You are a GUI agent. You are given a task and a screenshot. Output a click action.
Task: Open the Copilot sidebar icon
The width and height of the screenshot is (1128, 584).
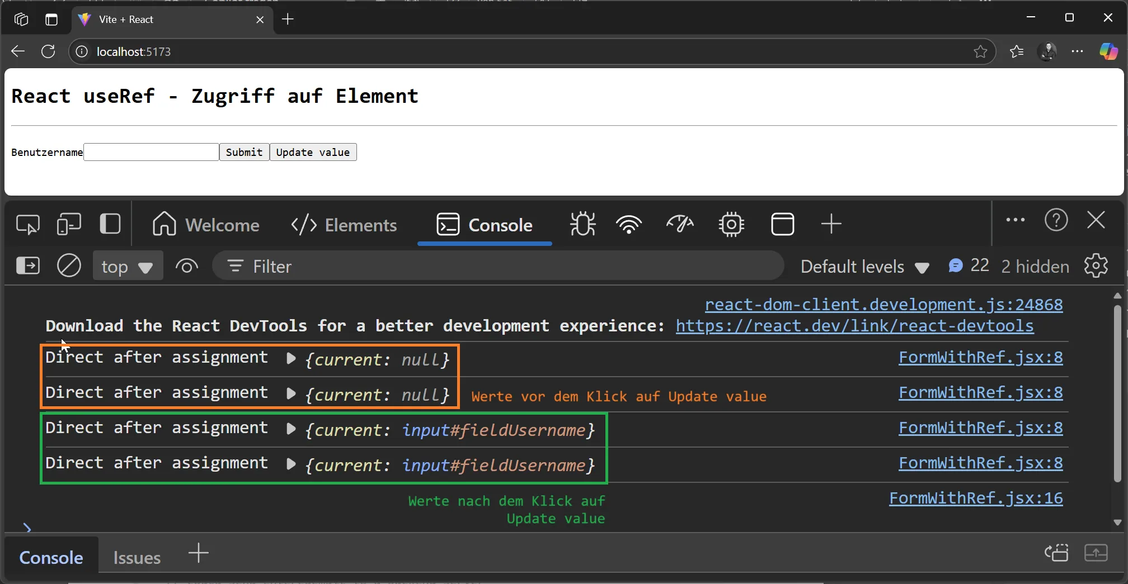(x=1108, y=51)
